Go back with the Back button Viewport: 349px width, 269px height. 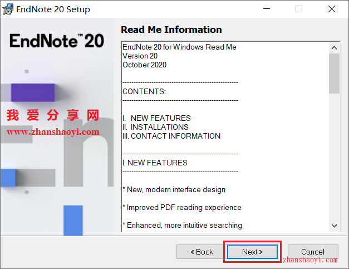click(x=201, y=252)
